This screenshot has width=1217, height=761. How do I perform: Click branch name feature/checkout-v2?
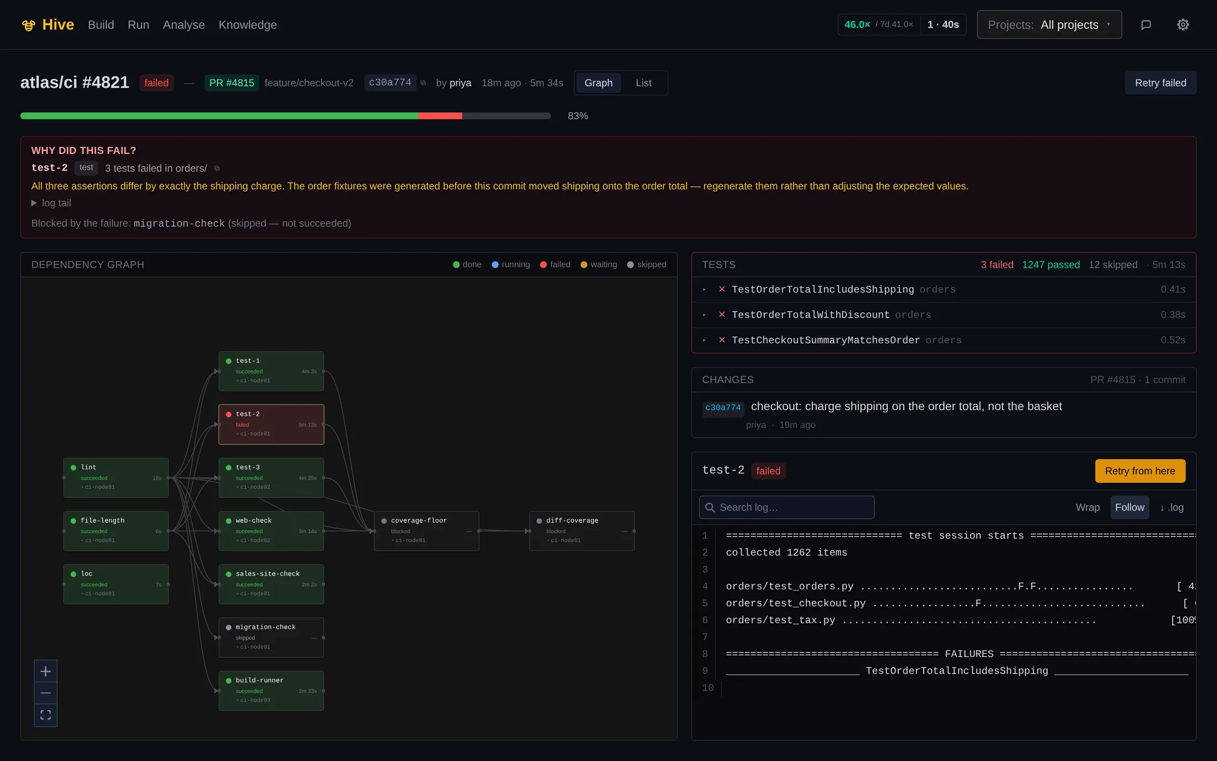[x=309, y=83]
